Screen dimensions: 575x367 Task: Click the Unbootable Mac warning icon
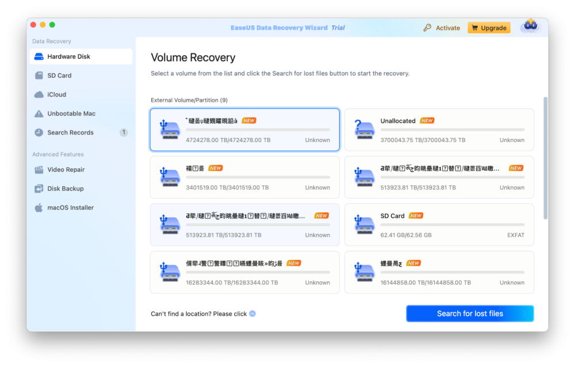39,114
